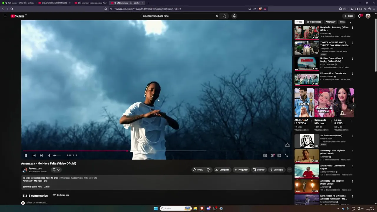Open the 'Quien es la Niña con' Short

(324, 103)
